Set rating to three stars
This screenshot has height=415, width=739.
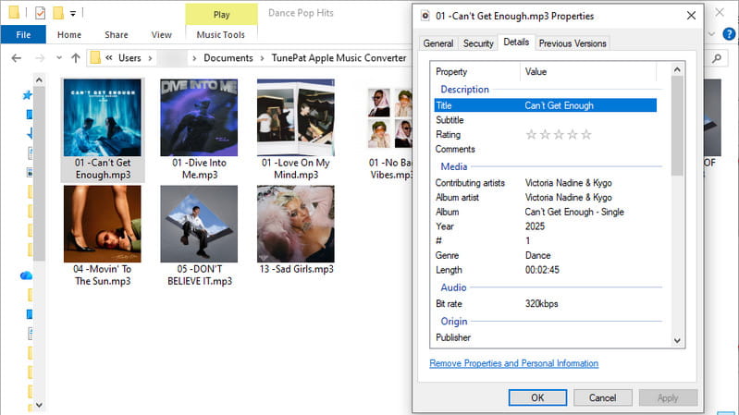point(559,135)
